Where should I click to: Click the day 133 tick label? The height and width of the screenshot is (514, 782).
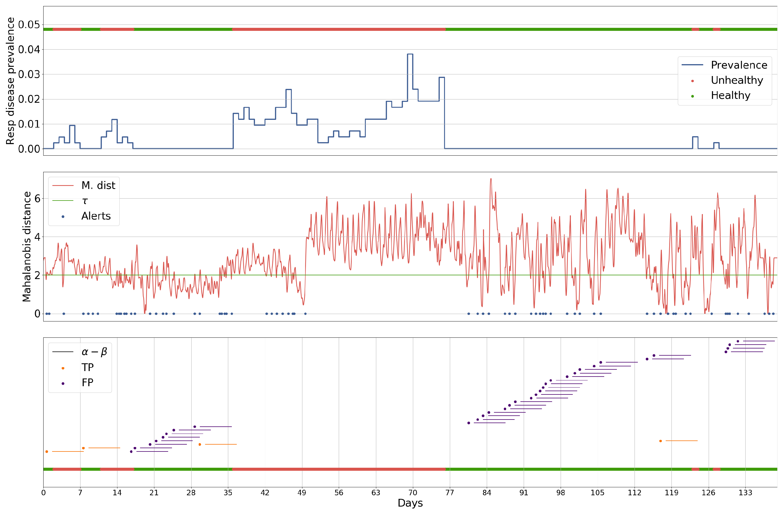[x=745, y=493]
